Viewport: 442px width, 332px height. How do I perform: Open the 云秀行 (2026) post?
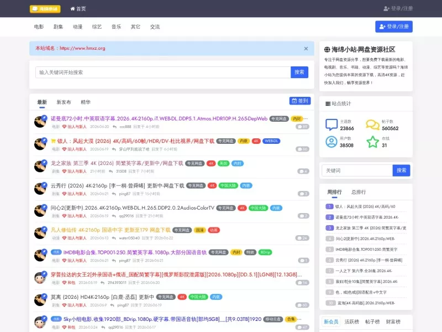[117, 185]
